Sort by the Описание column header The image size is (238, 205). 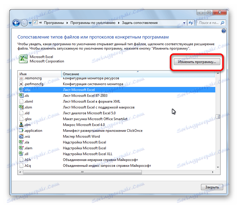[x=138, y=74]
